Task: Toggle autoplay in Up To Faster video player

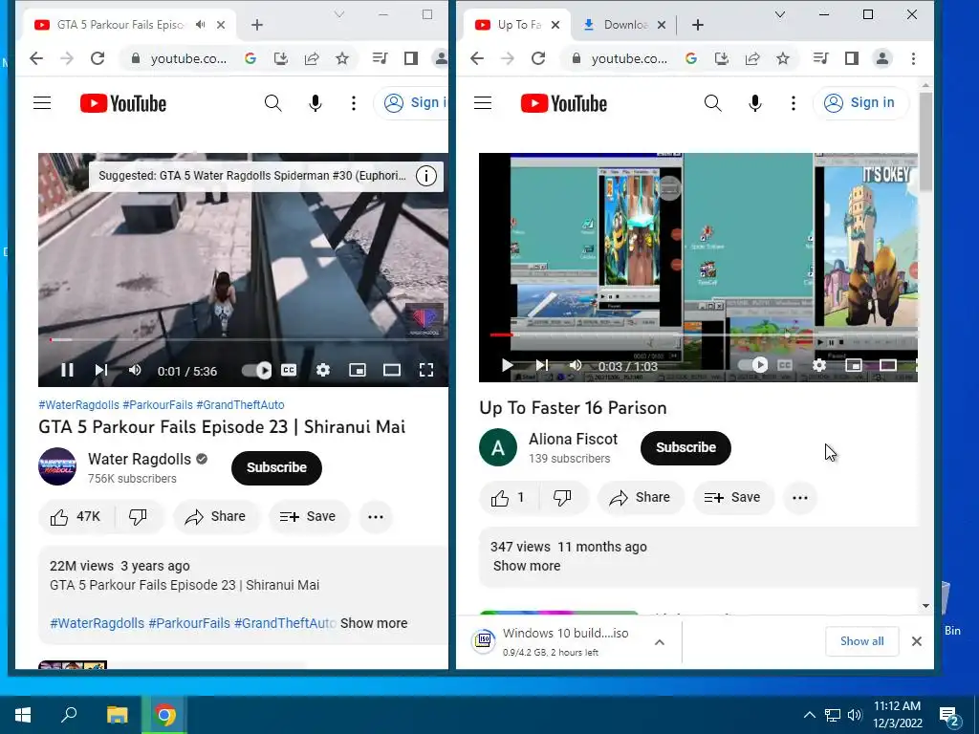Action: coord(753,364)
